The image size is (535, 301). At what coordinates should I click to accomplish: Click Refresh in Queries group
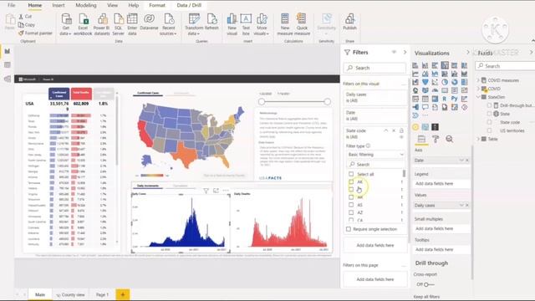pos(211,22)
